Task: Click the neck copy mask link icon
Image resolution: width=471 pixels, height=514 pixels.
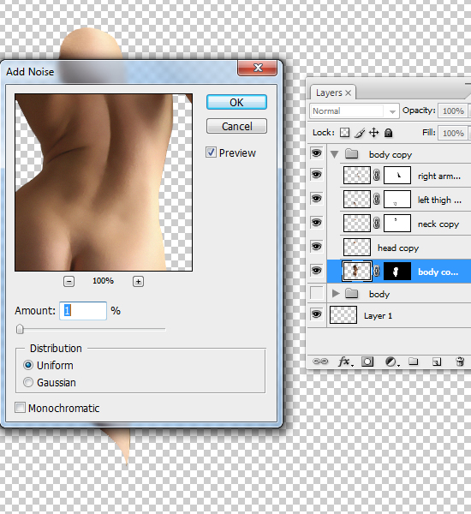Action: (x=377, y=224)
